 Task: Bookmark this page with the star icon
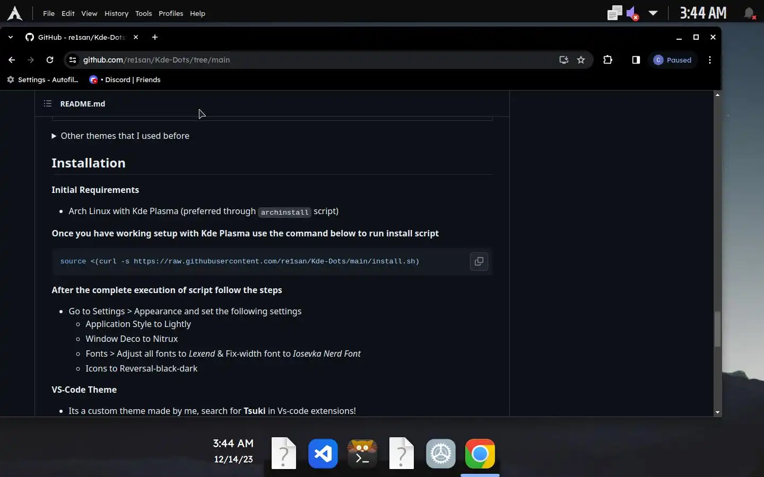pos(581,60)
